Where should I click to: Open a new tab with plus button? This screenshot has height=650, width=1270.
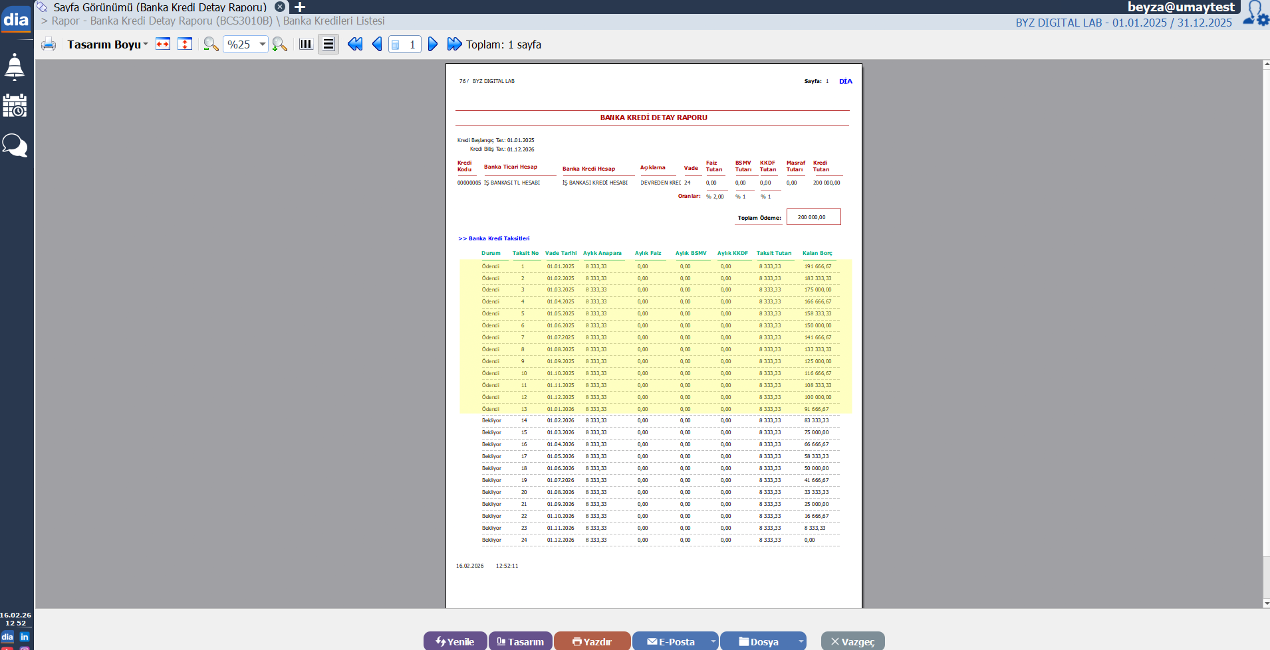coord(300,7)
